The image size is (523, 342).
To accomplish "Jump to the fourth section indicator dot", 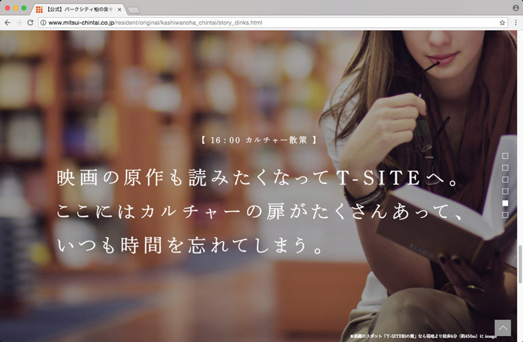I will (505, 191).
